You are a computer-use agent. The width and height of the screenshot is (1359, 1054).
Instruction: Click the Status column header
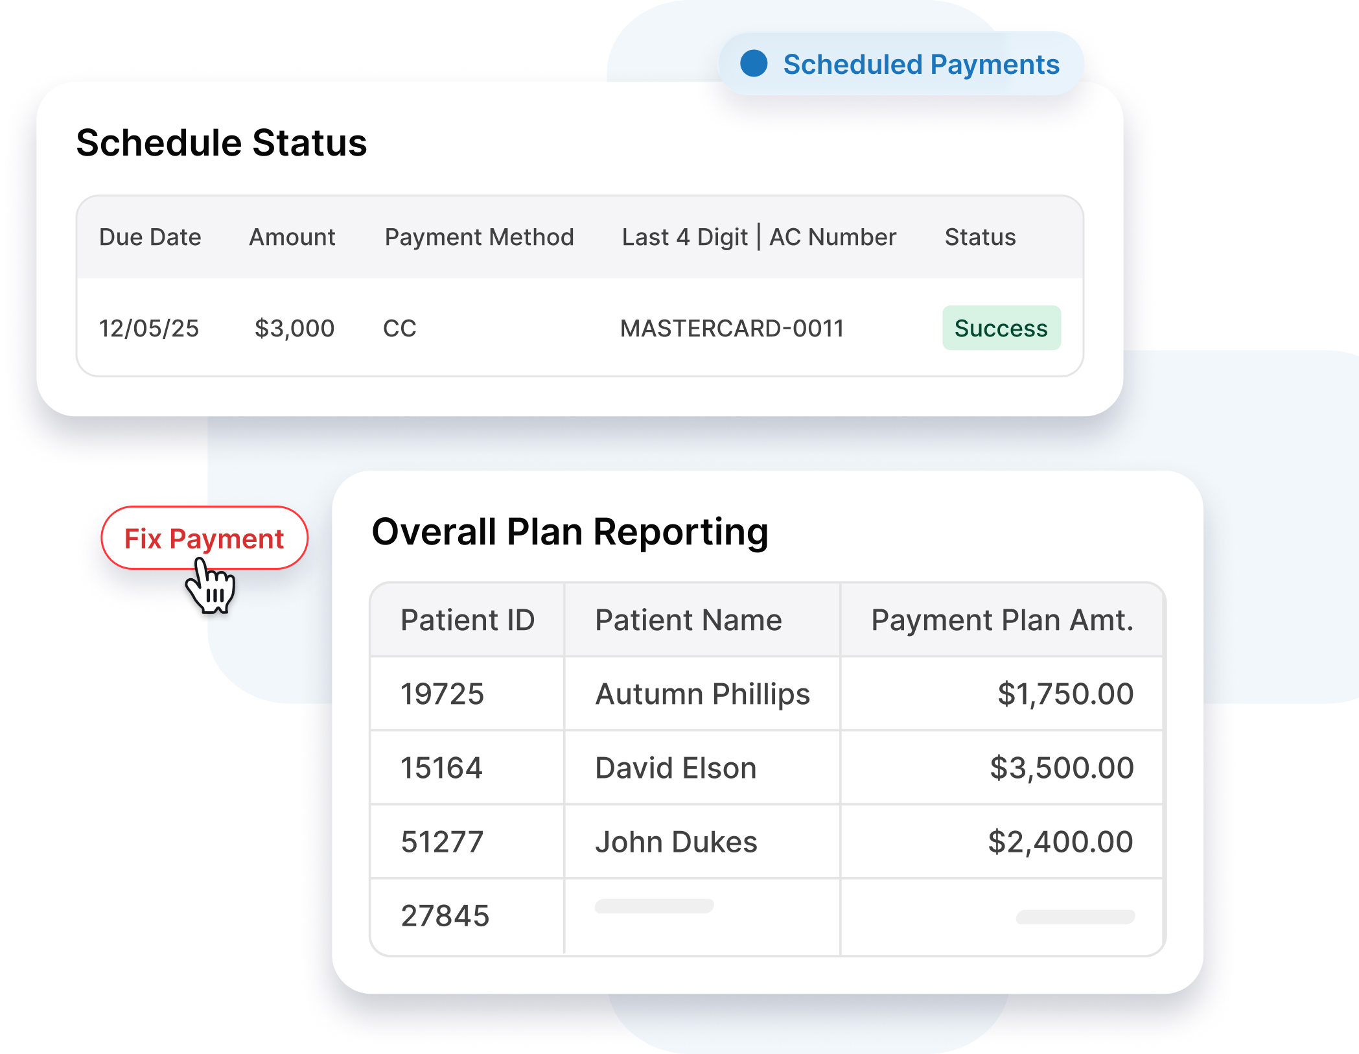click(x=980, y=237)
